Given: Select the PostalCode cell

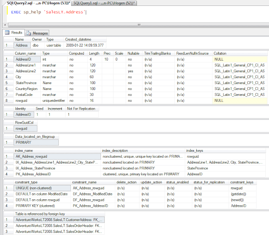Looking at the screenshot, I should 27,95.
